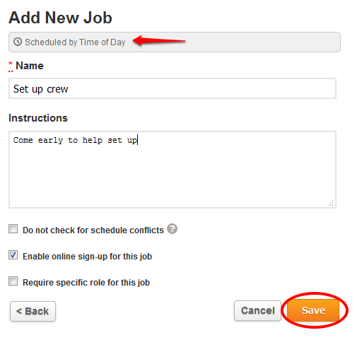Select the Scheduled by Time of Day bar
357x340 pixels.
click(175, 42)
